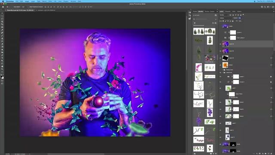Open the blend mode dropdown
Viewport: 275px width, 155px height.
pyautogui.click(x=226, y=18)
